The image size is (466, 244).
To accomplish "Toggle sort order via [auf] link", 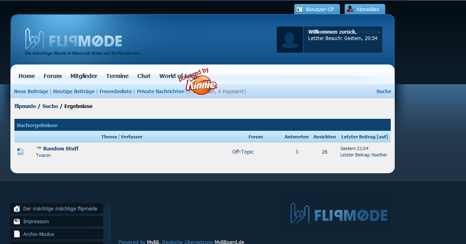I will tap(382, 137).
